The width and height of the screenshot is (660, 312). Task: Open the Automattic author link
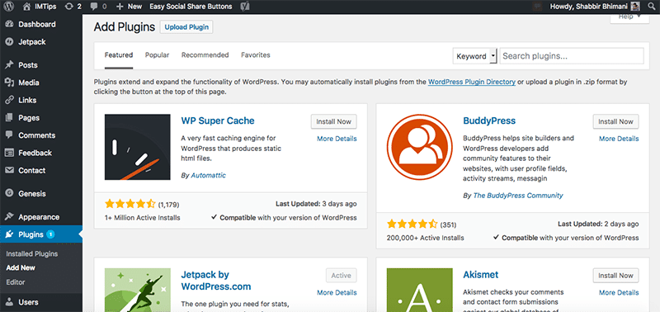click(x=209, y=176)
